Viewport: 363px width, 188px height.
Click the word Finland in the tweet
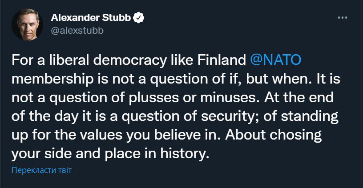222,60
